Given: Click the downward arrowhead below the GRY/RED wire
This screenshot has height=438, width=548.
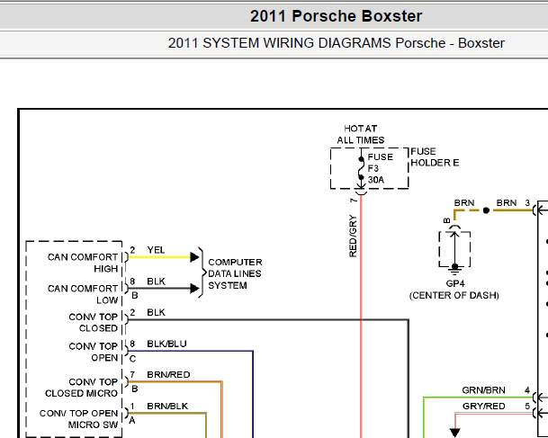Looking at the screenshot, I should pos(454,433).
